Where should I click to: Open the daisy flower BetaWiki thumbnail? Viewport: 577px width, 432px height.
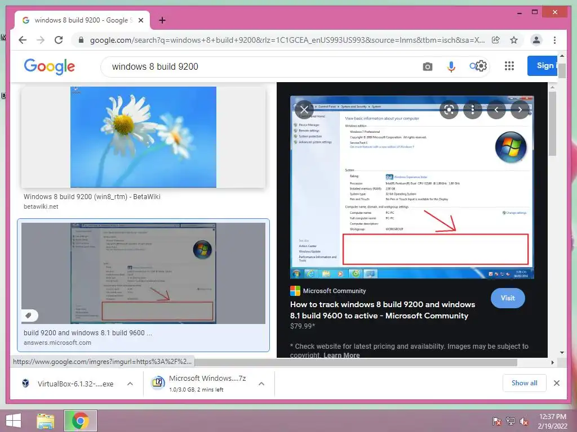point(143,137)
